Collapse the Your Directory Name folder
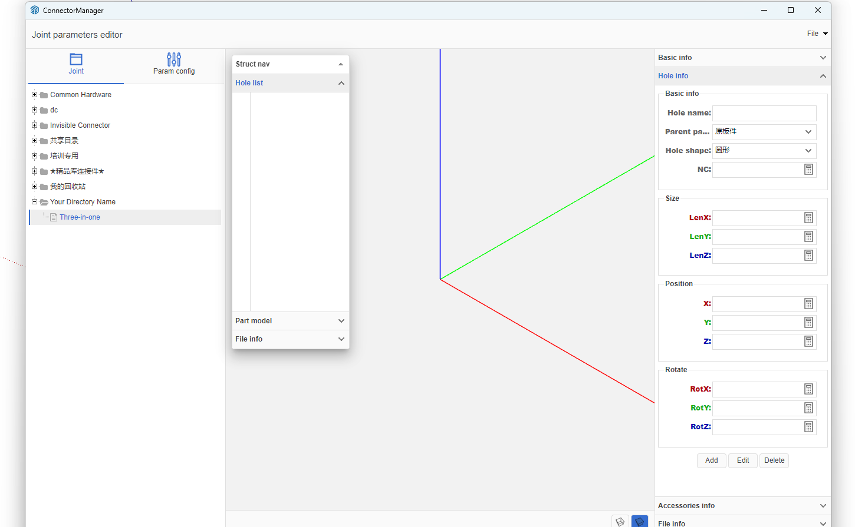The image size is (855, 527). 34,202
